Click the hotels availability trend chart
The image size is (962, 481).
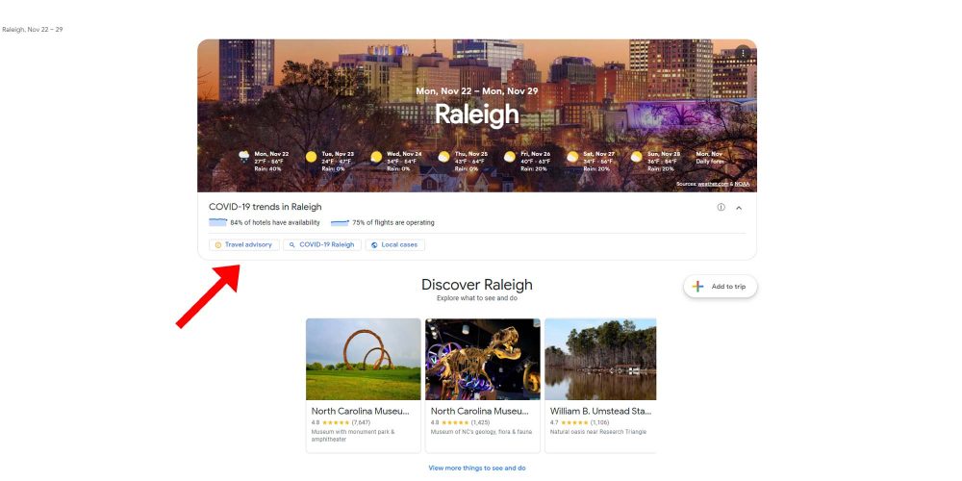[217, 222]
